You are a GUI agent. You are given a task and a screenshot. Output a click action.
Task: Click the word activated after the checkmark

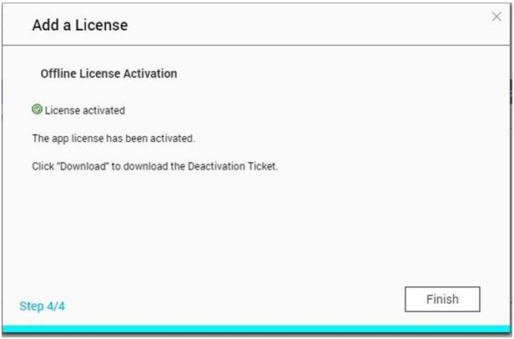coord(104,110)
